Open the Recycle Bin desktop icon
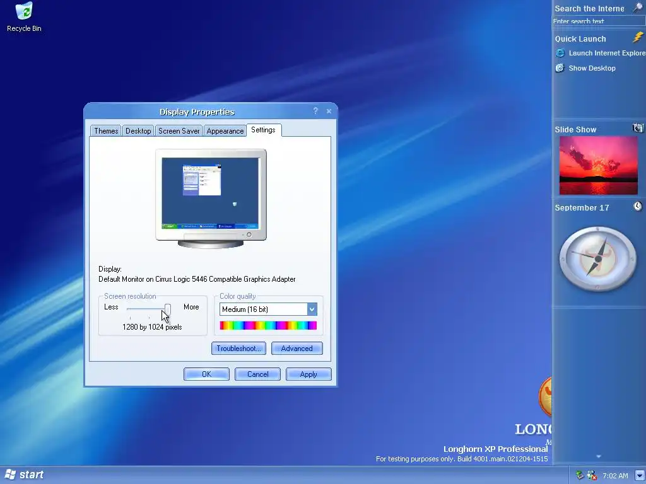646x484 pixels. tap(24, 17)
